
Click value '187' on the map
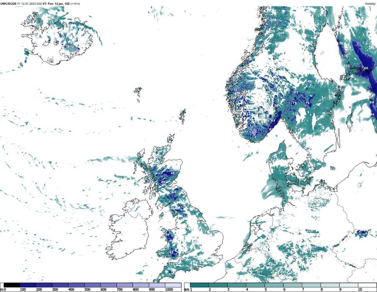point(347,66)
